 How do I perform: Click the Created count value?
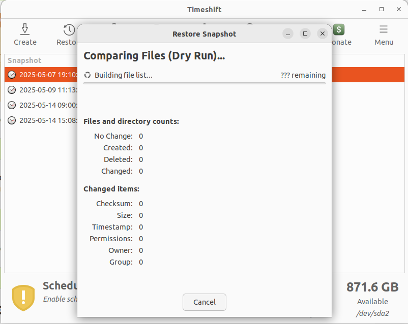coord(141,148)
